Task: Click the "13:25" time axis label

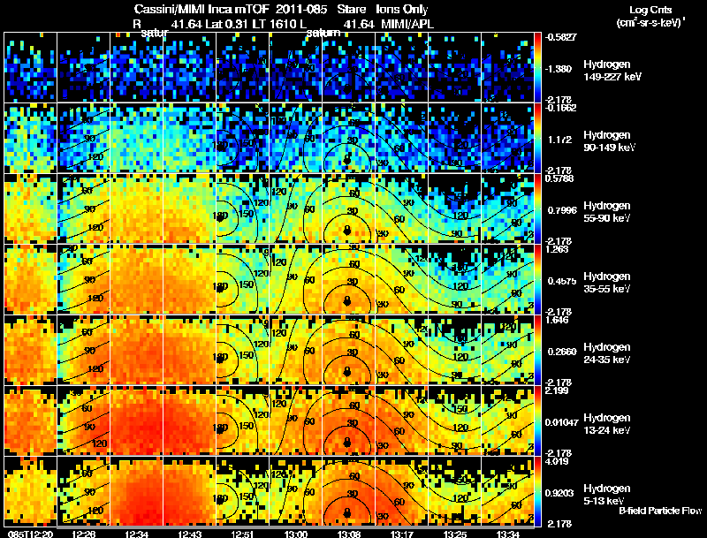Action: coord(455,534)
